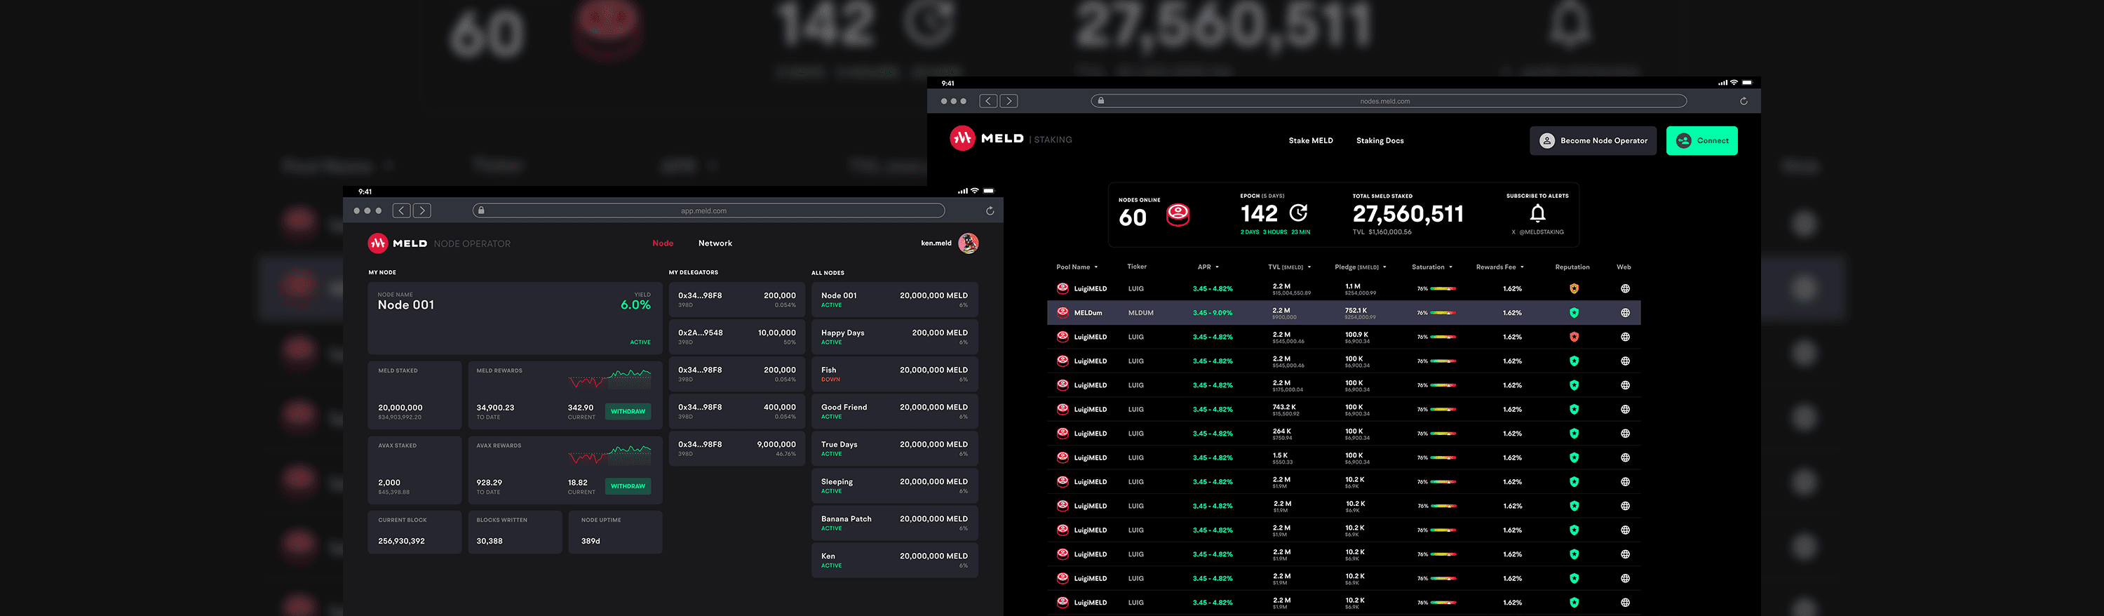Click the Become Node Operator button

pyautogui.click(x=1592, y=140)
